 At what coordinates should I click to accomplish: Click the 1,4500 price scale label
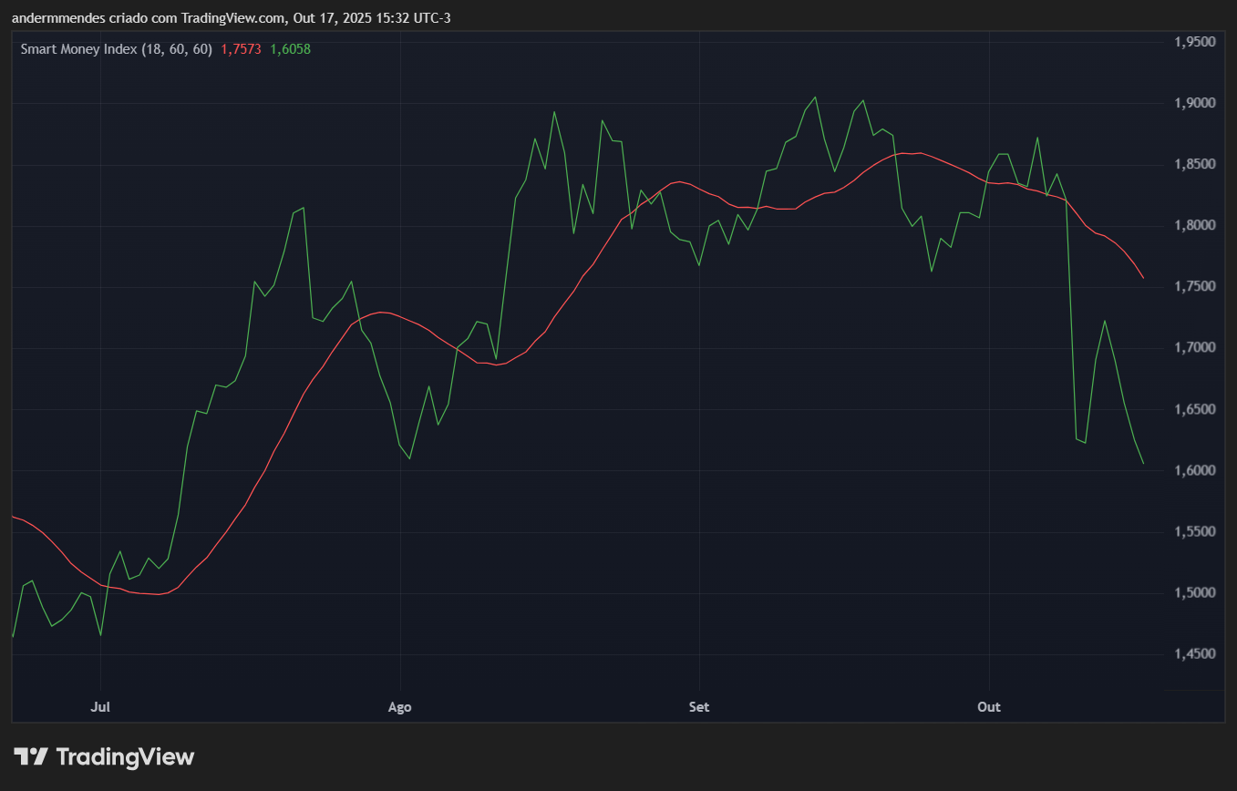[1194, 653]
